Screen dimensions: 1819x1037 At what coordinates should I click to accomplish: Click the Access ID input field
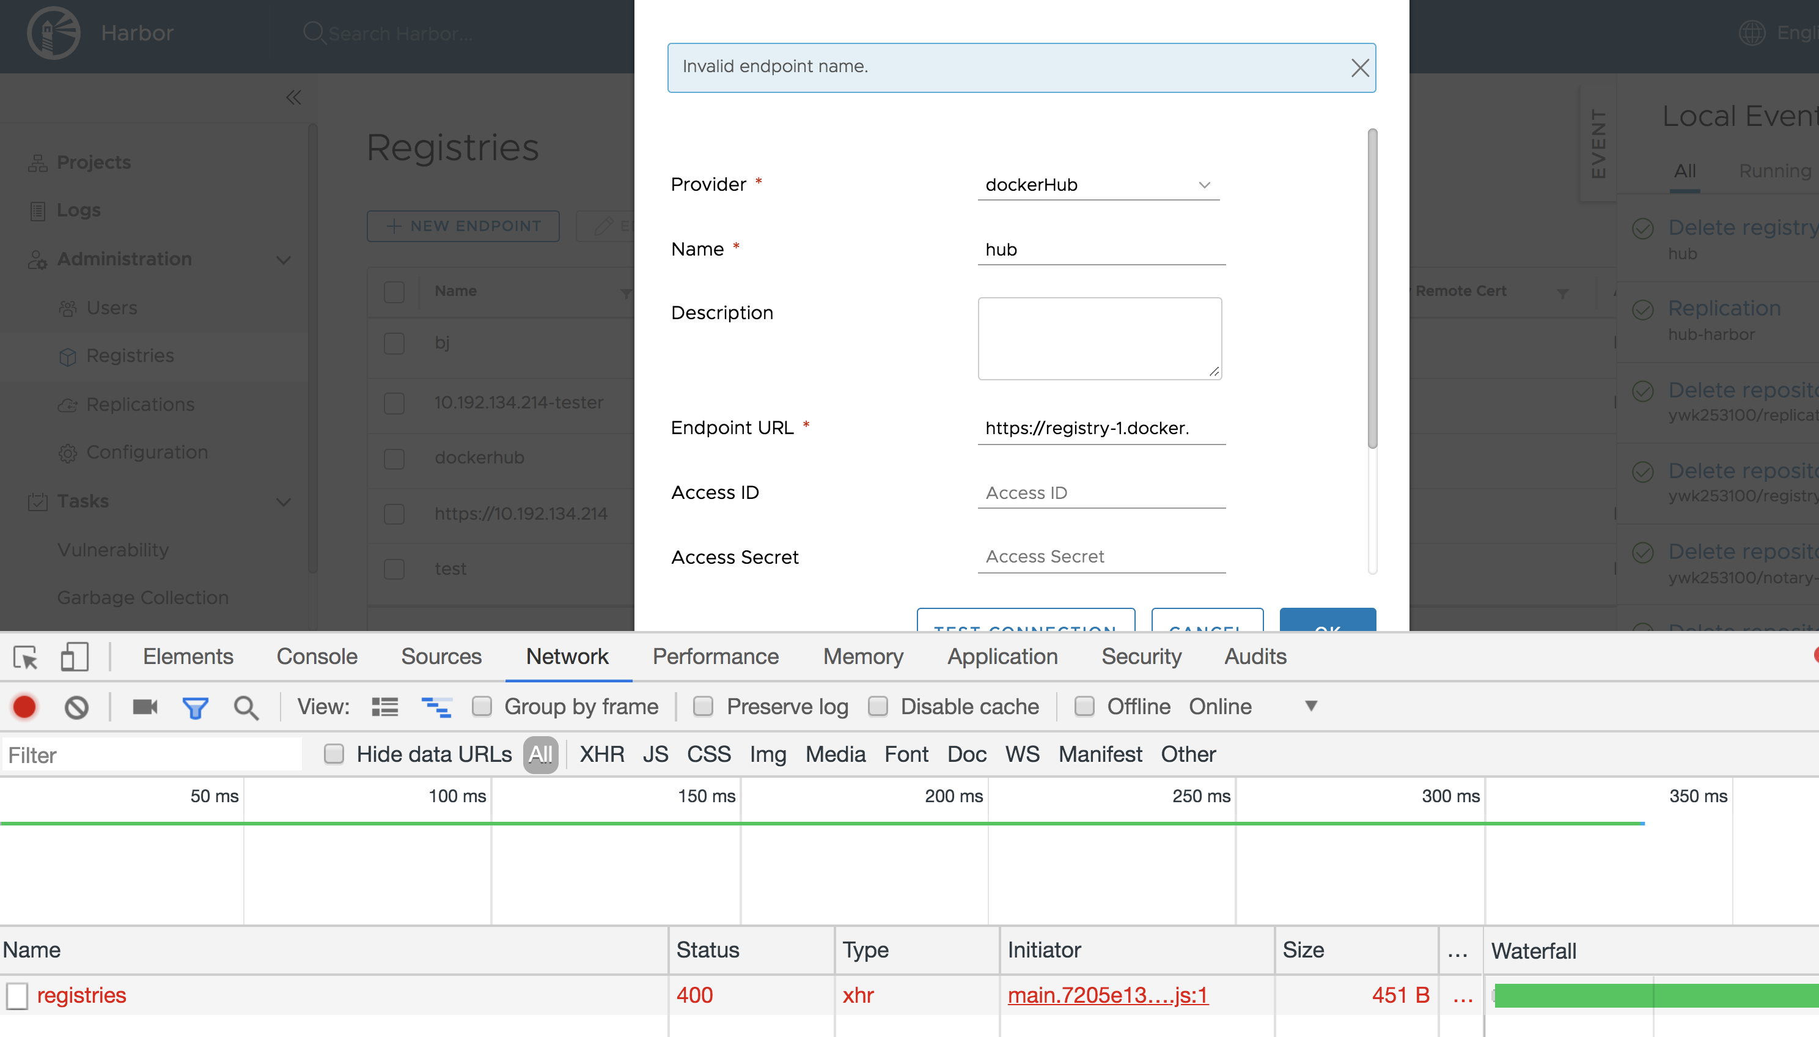1101,492
